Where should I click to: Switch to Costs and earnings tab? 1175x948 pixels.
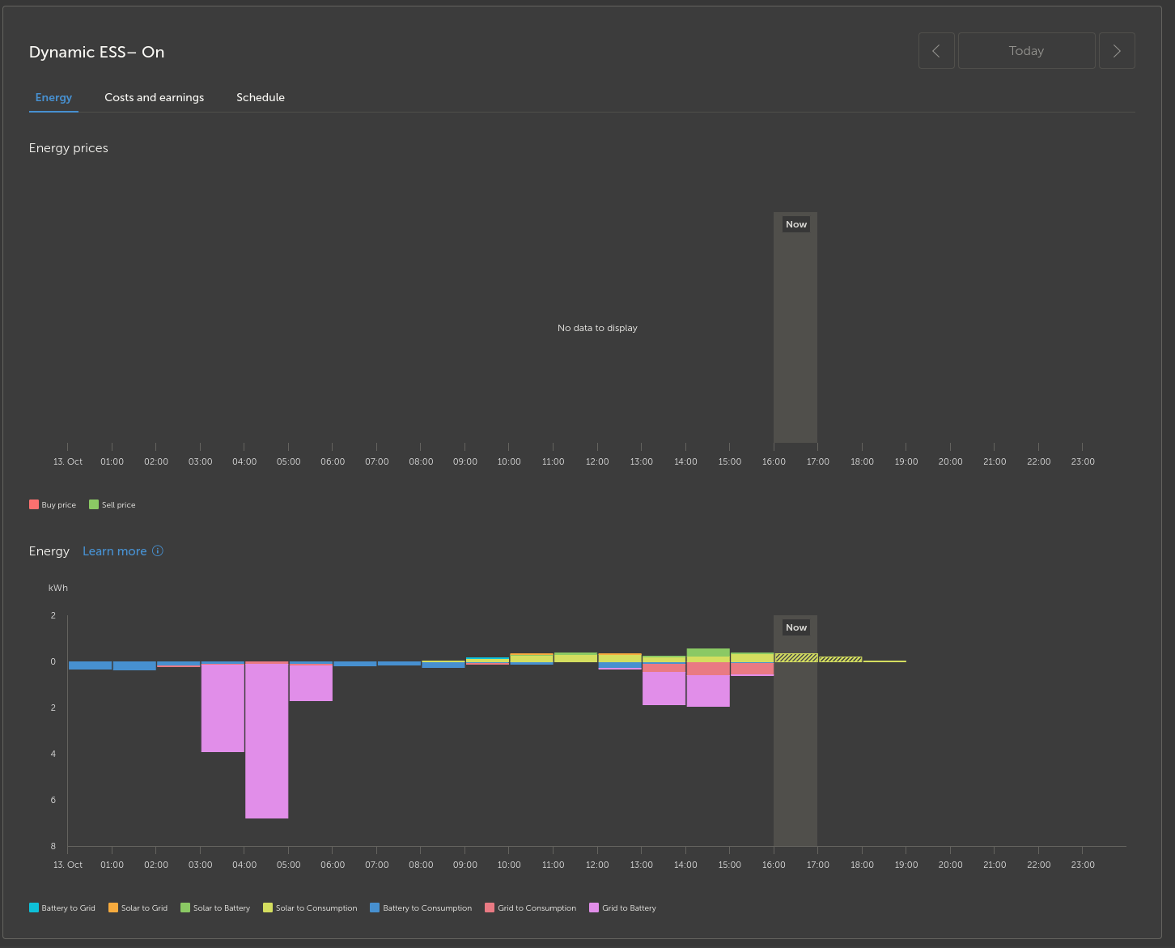click(155, 97)
